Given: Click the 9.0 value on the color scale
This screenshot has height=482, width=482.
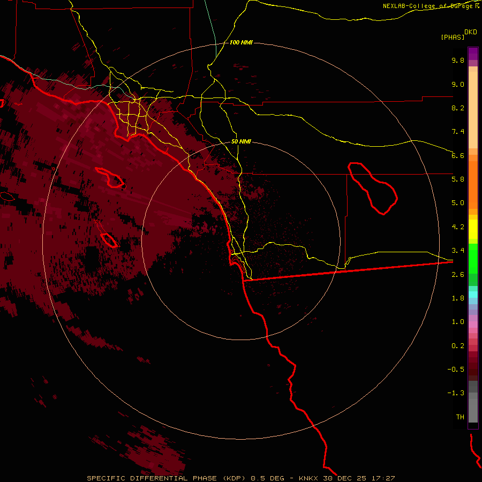Looking at the screenshot, I should coord(458,84).
